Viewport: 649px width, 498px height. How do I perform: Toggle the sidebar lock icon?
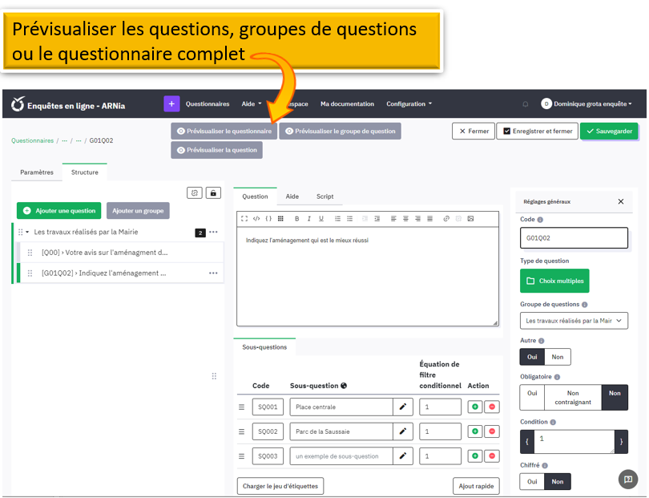point(214,192)
